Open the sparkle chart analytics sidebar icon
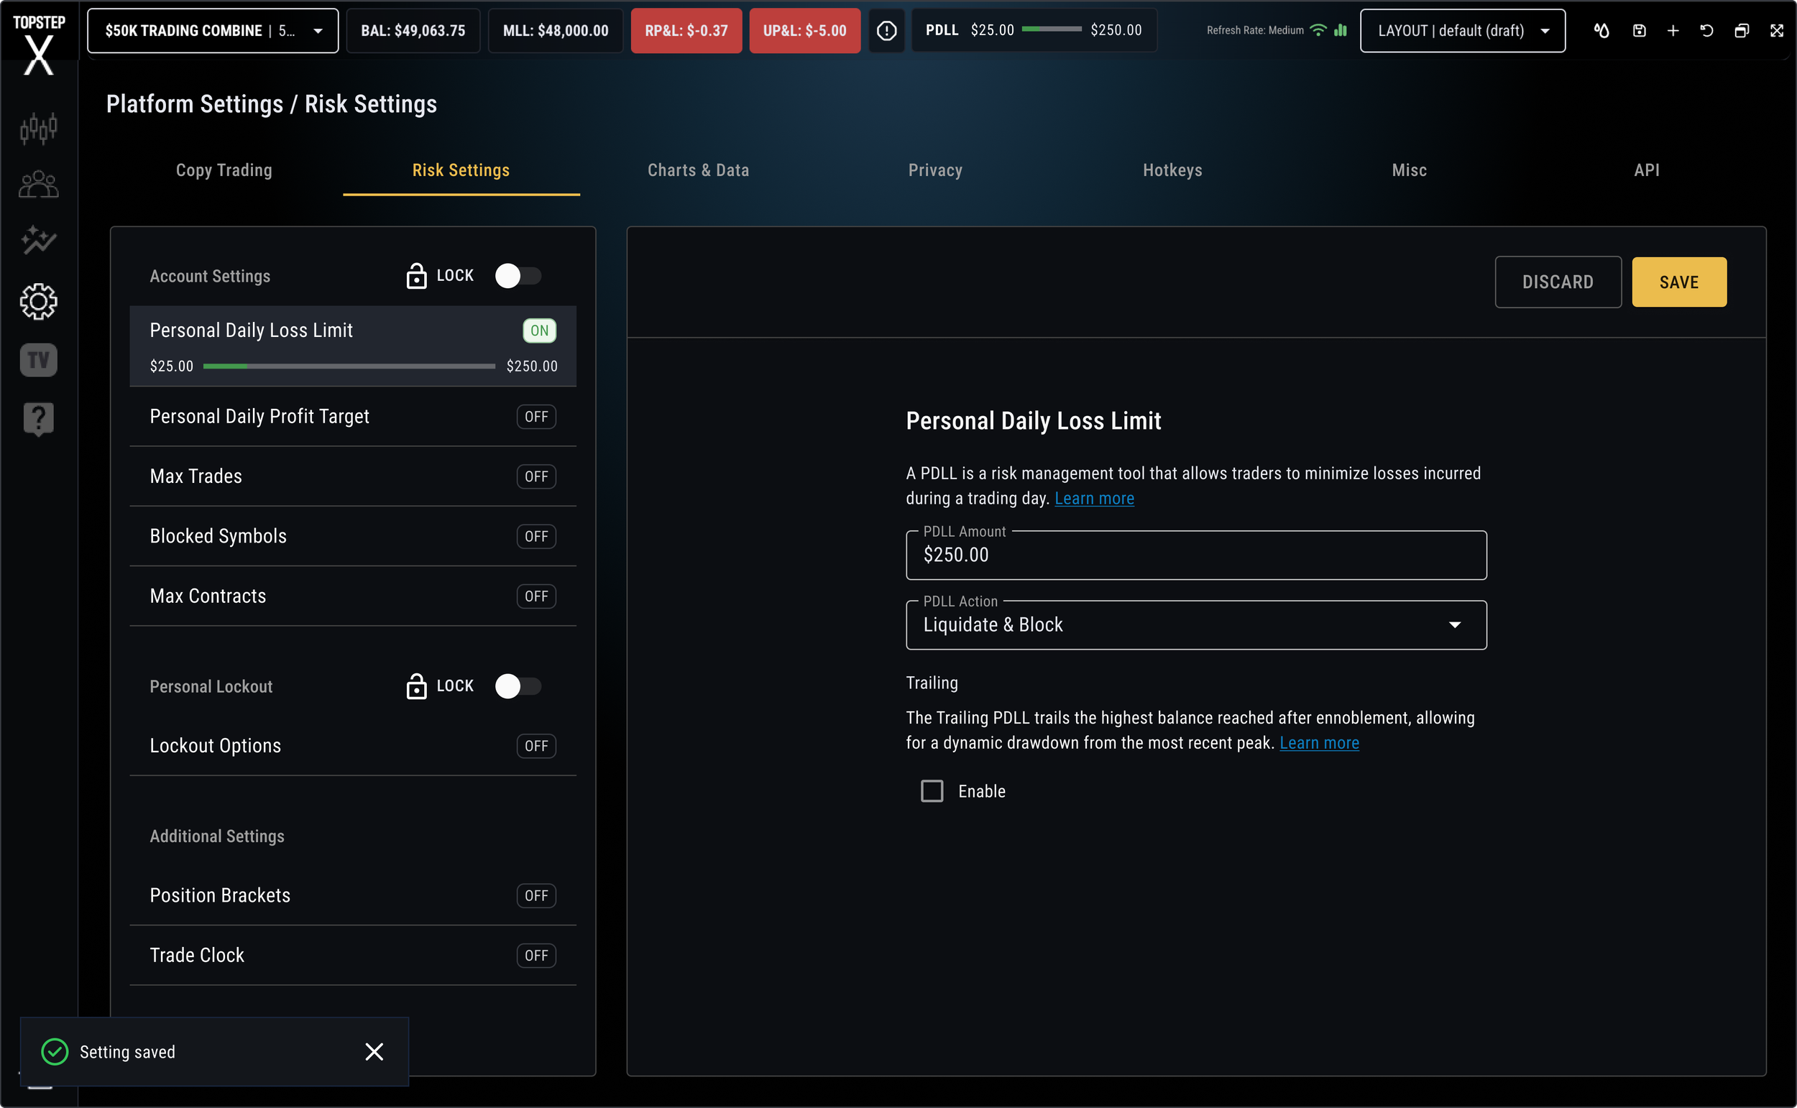 pos(39,239)
